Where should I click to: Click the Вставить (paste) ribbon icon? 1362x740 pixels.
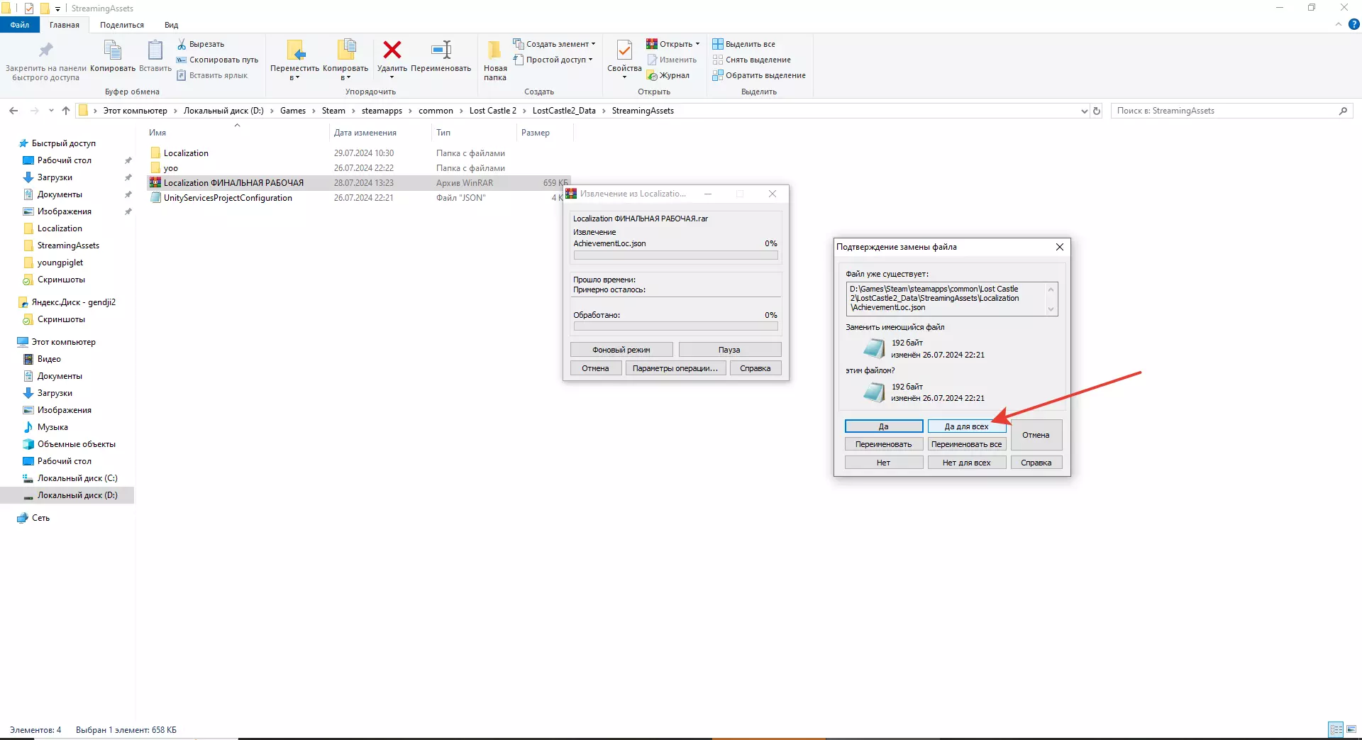(x=155, y=50)
